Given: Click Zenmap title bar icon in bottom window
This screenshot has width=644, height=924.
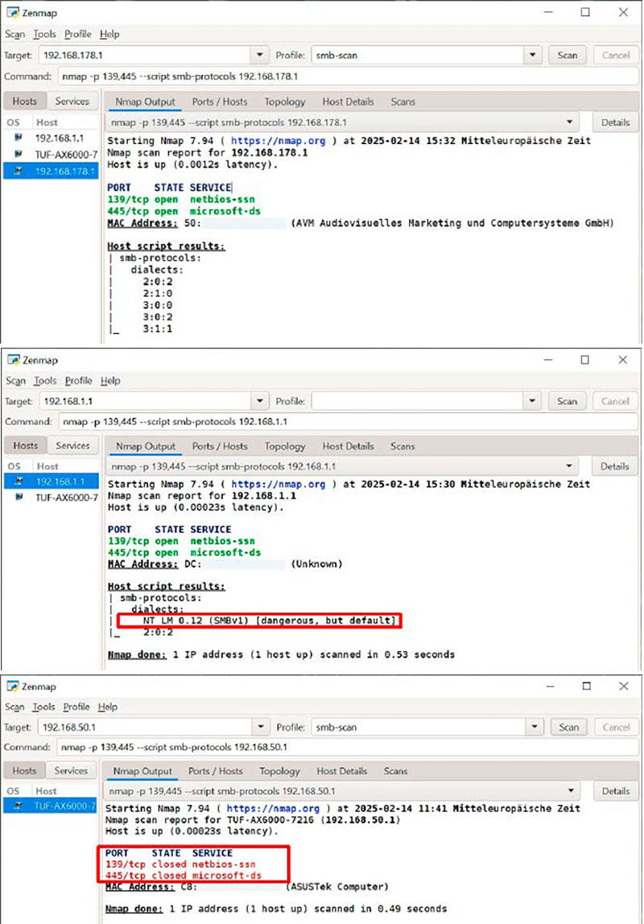Looking at the screenshot, I should click(12, 687).
